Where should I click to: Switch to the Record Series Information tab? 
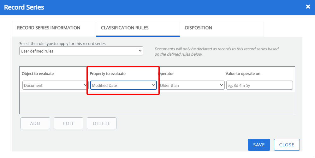tap(49, 28)
